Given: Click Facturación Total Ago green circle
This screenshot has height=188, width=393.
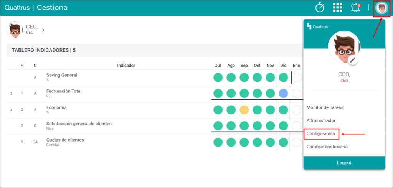Looking at the screenshot, I should pos(231,94).
